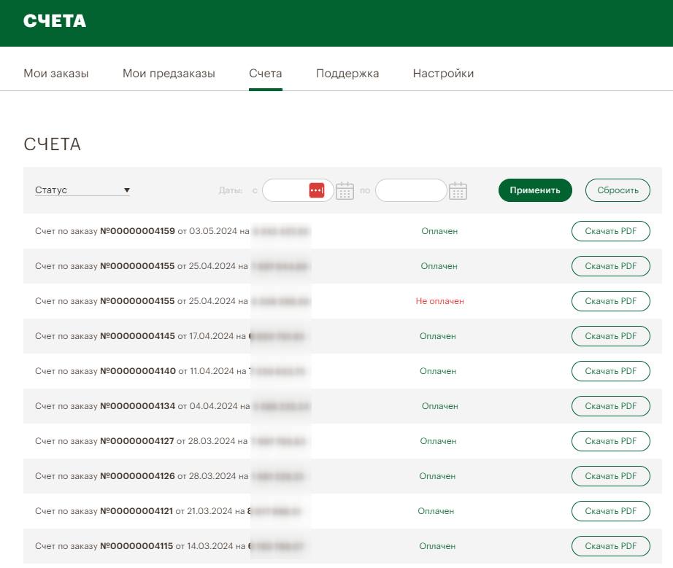Viewport: 673px width, 568px height.
Task: Download PDF for the unpaid invoice
Action: click(610, 301)
